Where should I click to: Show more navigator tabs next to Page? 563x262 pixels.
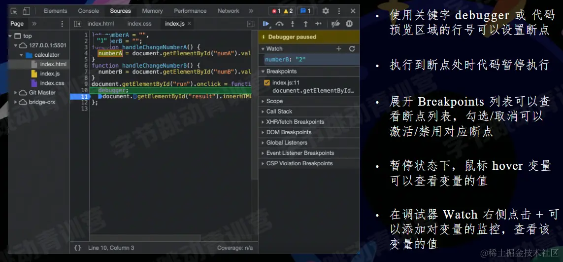[34, 24]
